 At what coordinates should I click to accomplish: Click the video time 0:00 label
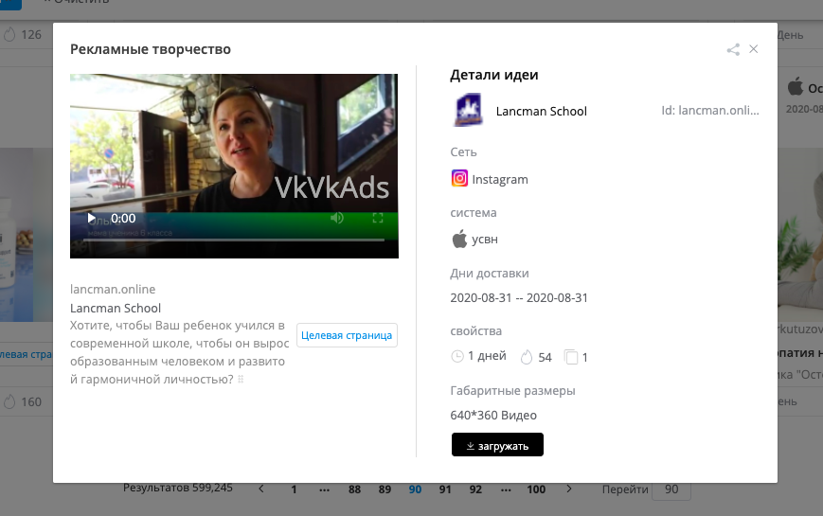pos(123,219)
